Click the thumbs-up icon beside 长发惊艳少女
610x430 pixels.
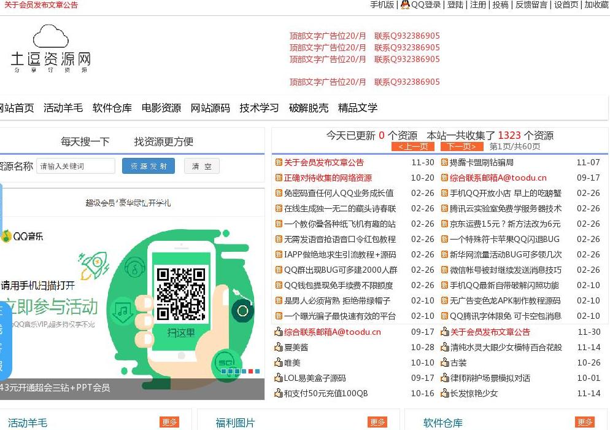[445, 393]
